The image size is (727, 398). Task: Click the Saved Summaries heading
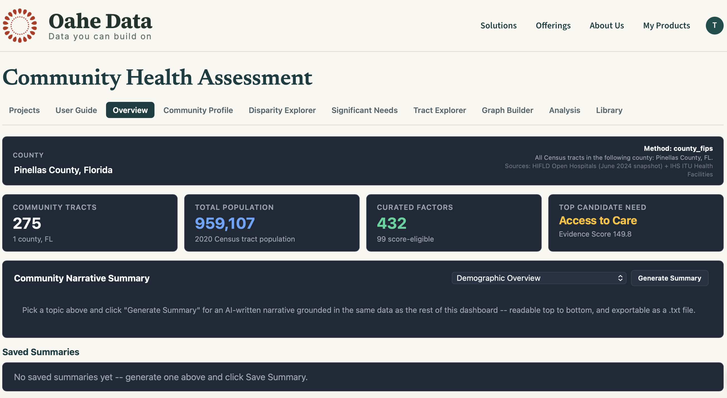click(x=41, y=352)
